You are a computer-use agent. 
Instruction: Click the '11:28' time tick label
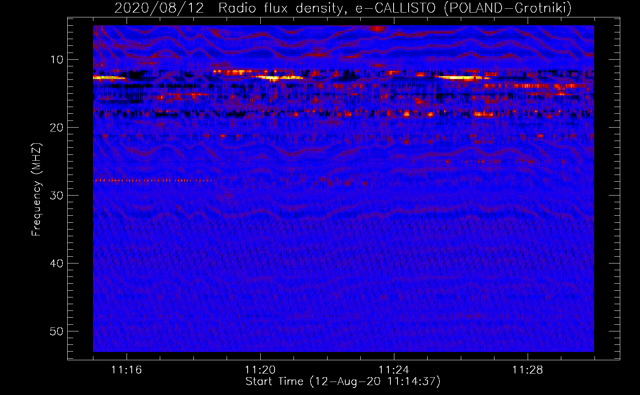click(x=528, y=370)
